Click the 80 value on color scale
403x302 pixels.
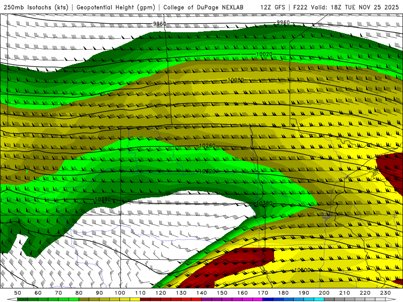tap(79, 293)
